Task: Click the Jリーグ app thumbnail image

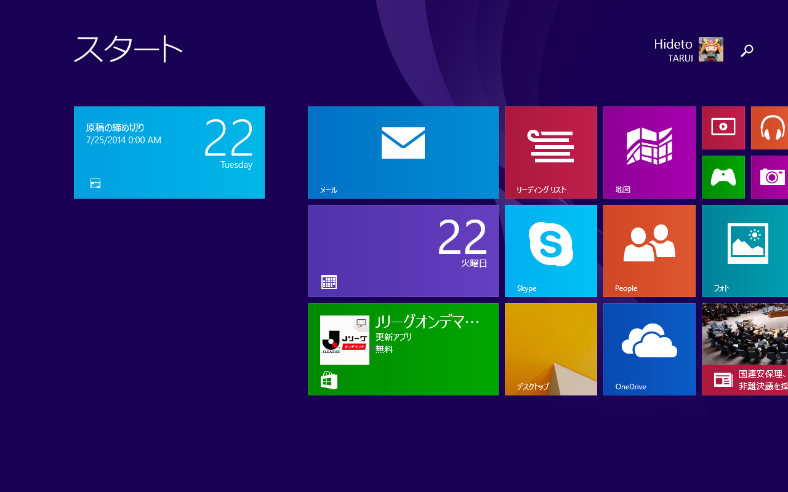Action: [345, 340]
